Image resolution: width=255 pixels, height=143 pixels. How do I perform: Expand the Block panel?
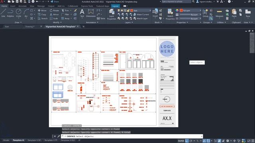[158, 22]
